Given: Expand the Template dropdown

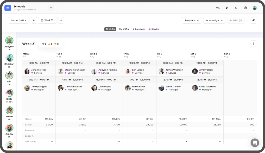Looking at the screenshot, I should 192,20.
